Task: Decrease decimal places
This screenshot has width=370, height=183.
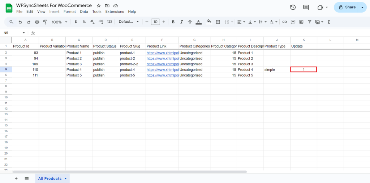Action: 92,22
